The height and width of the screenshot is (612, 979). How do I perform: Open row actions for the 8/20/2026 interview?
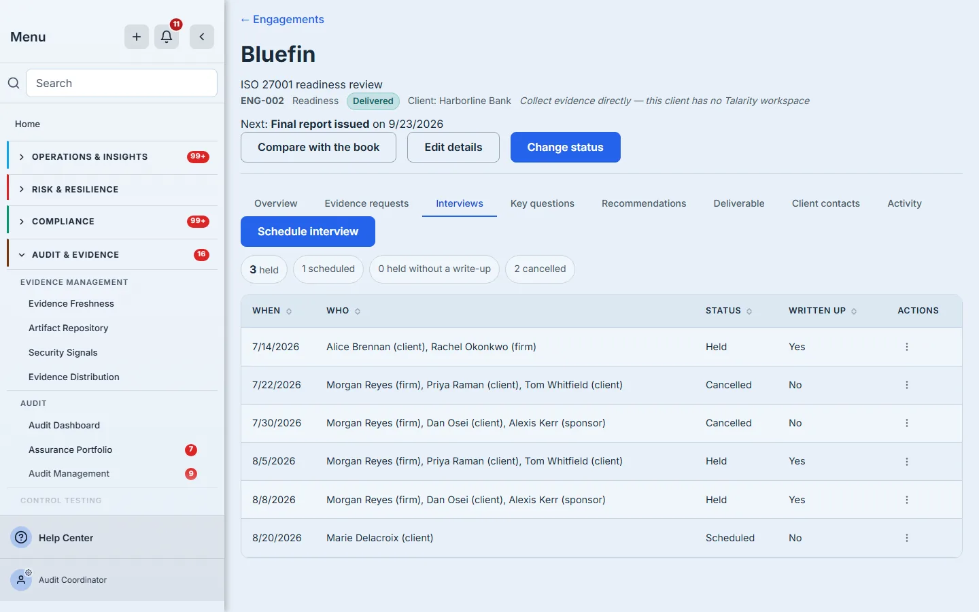click(x=907, y=538)
